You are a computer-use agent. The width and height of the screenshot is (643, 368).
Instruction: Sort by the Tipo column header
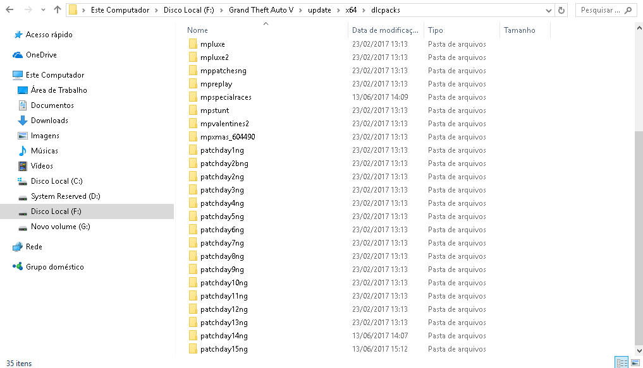pyautogui.click(x=435, y=30)
